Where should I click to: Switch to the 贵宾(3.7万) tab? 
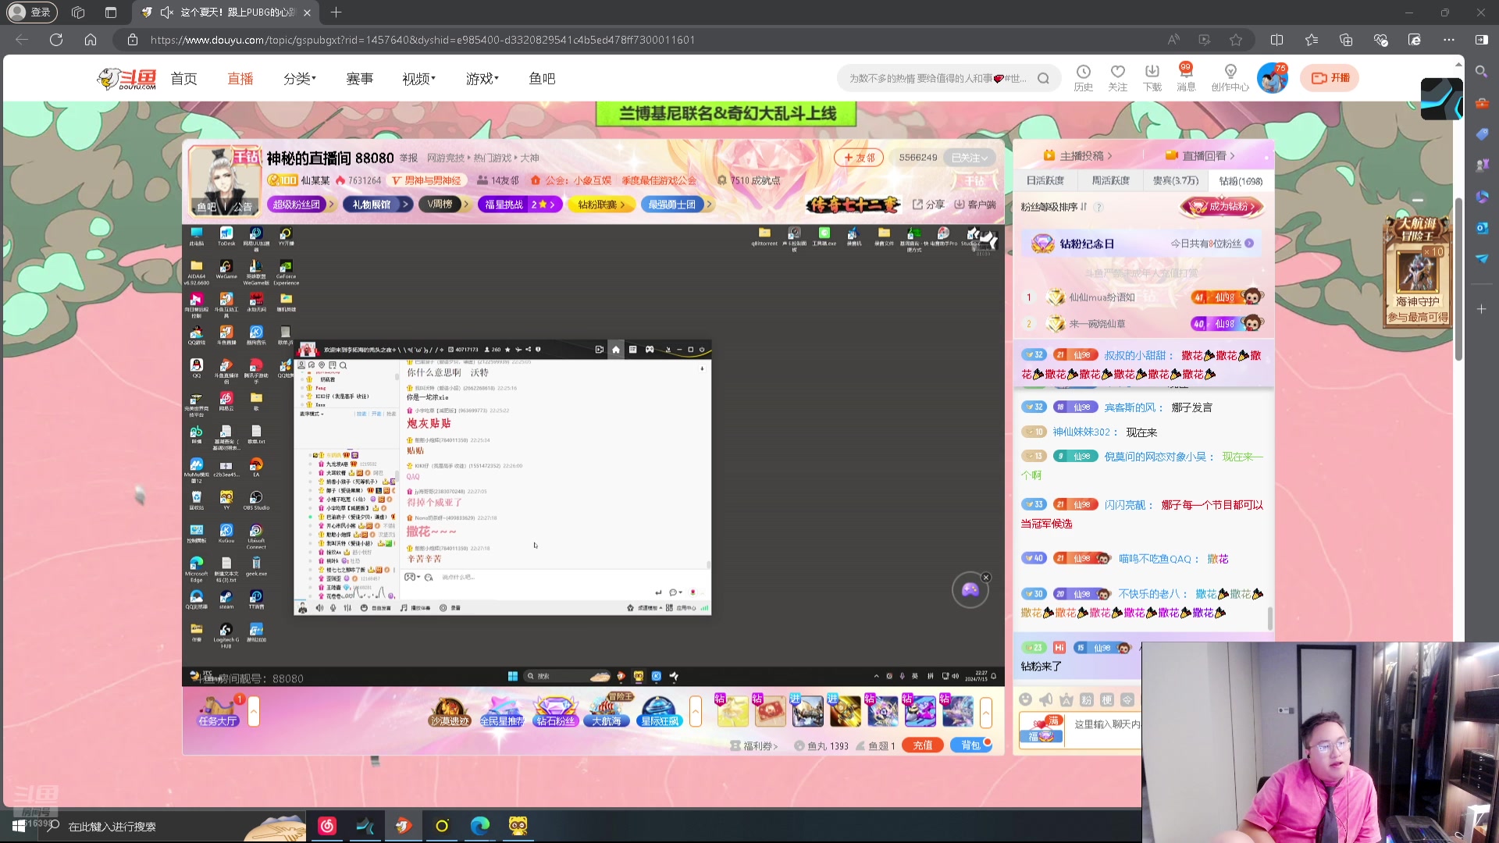coord(1175,180)
